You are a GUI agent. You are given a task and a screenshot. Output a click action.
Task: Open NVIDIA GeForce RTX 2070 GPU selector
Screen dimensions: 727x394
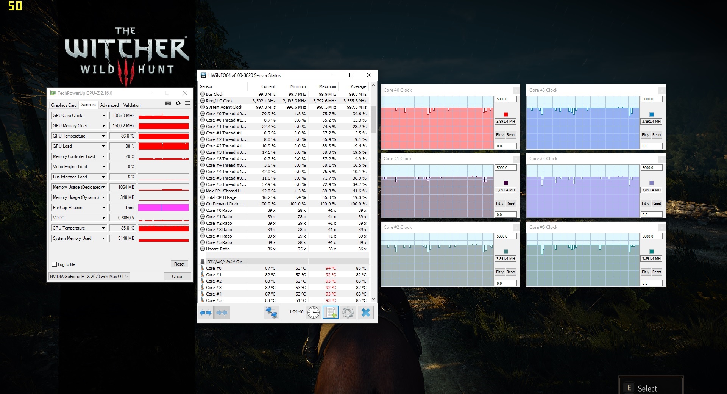[89, 277]
